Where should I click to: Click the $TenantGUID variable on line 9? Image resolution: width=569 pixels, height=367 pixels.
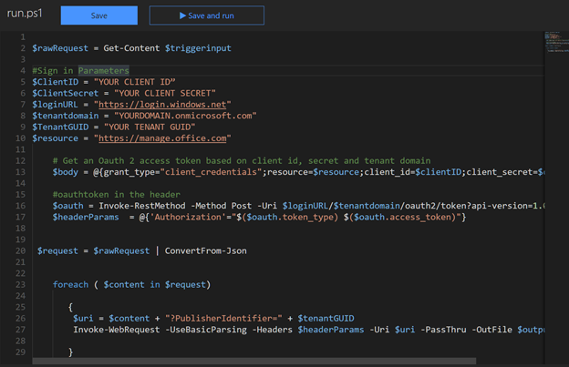60,127
